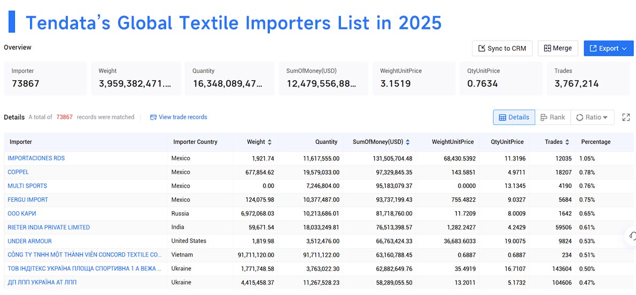The image size is (636, 295).
Task: Click the SumOfMoney(USD) summary card
Action: 323,79
